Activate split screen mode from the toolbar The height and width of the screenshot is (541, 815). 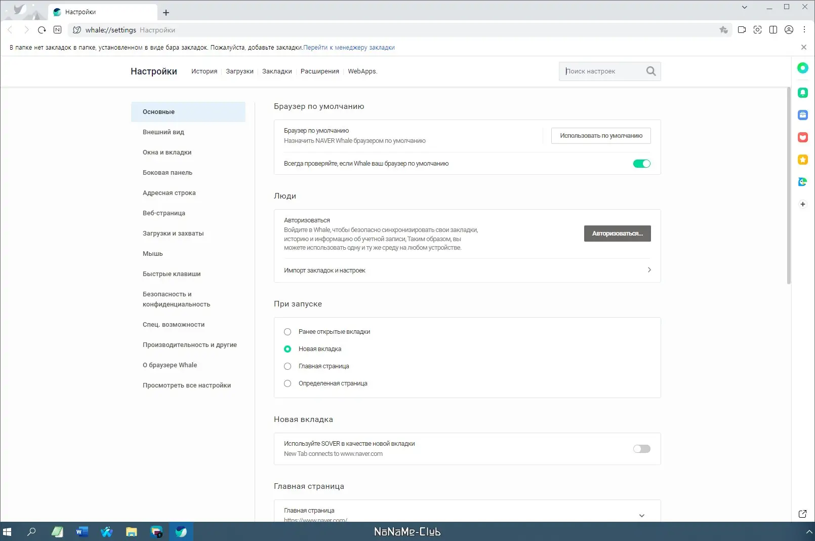[773, 30]
